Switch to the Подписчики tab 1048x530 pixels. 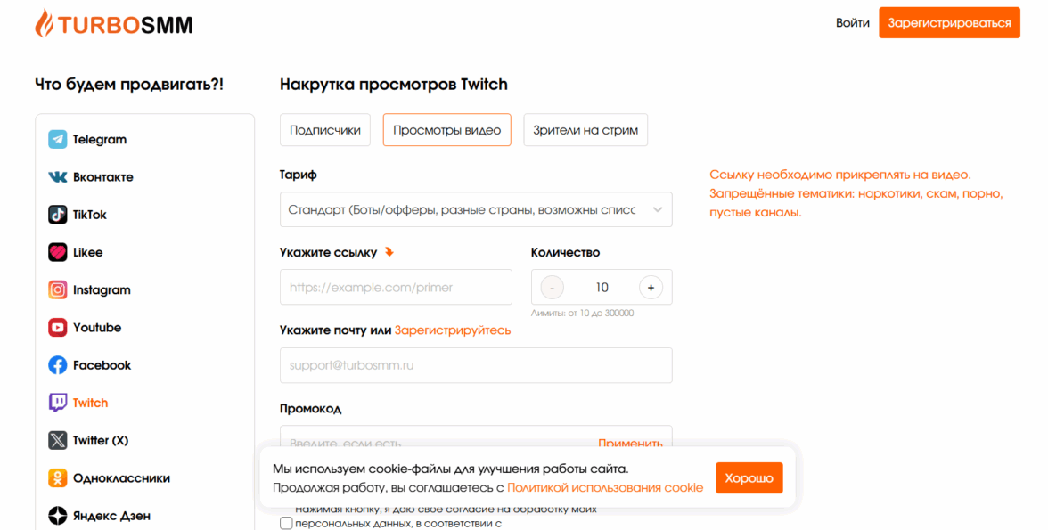324,130
